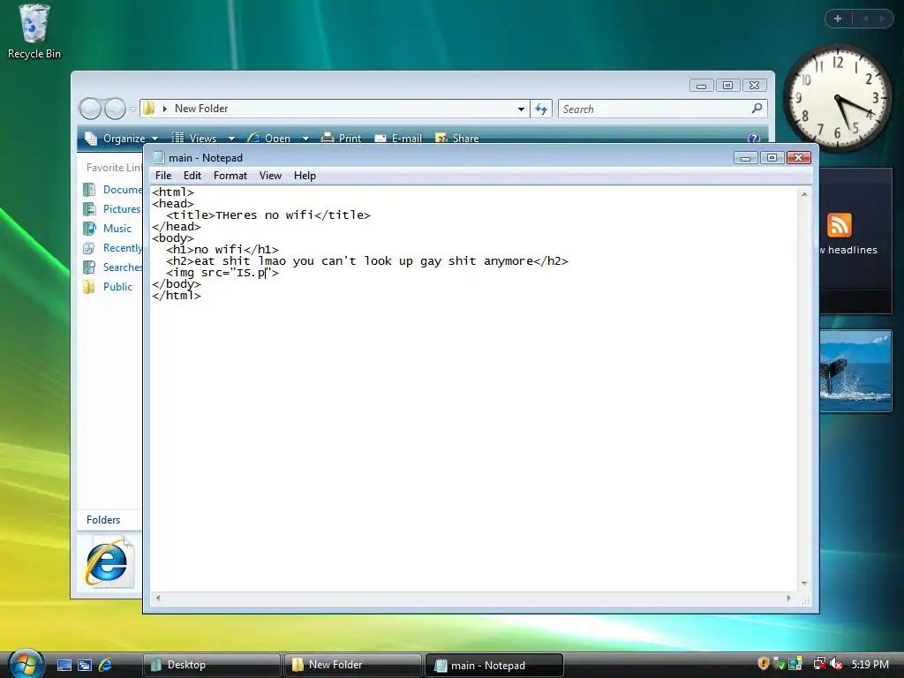Open the Music favorite link
The width and height of the screenshot is (904, 678).
[x=109, y=229]
